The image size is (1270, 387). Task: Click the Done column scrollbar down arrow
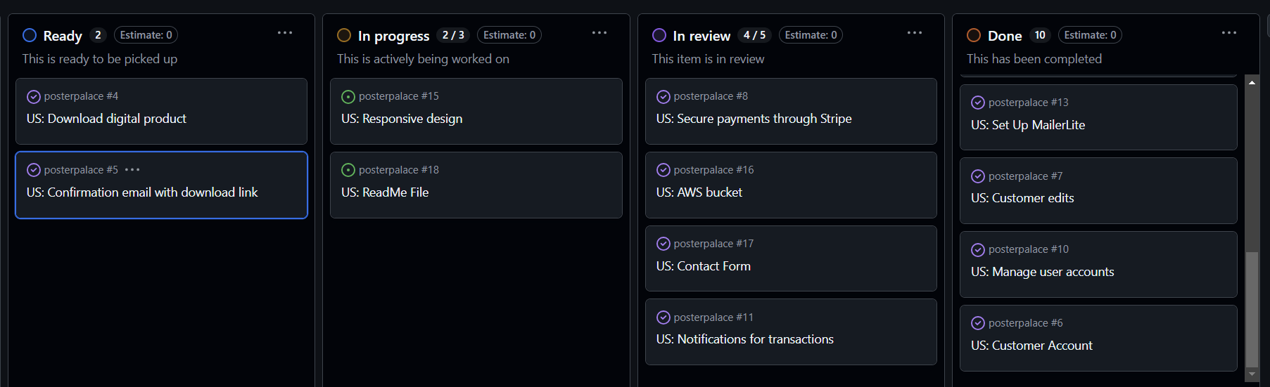pyautogui.click(x=1252, y=374)
